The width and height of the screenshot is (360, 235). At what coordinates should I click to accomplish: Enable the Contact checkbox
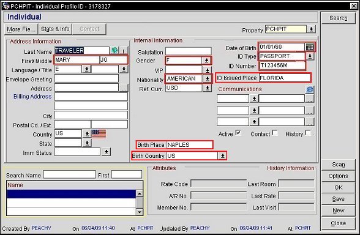pyautogui.click(x=275, y=133)
